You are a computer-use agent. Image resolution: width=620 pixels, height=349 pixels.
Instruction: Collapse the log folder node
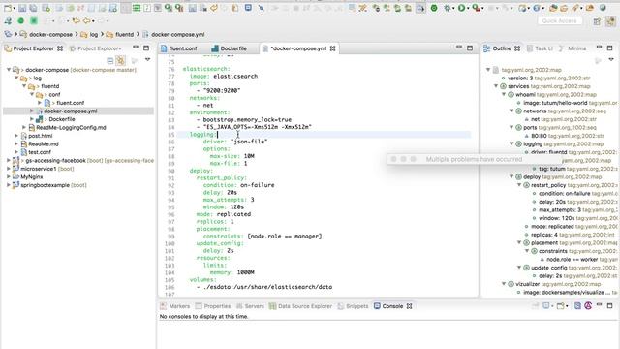(x=16, y=78)
